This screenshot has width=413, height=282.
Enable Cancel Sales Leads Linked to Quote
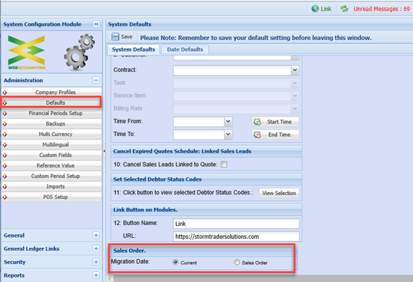223,165
